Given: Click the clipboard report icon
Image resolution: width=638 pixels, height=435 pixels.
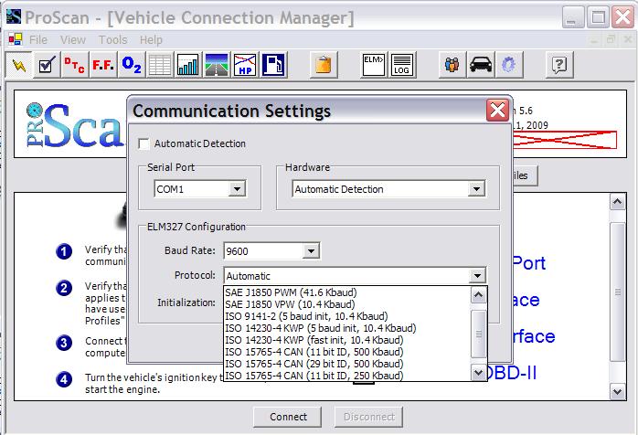Looking at the screenshot, I should click(324, 65).
